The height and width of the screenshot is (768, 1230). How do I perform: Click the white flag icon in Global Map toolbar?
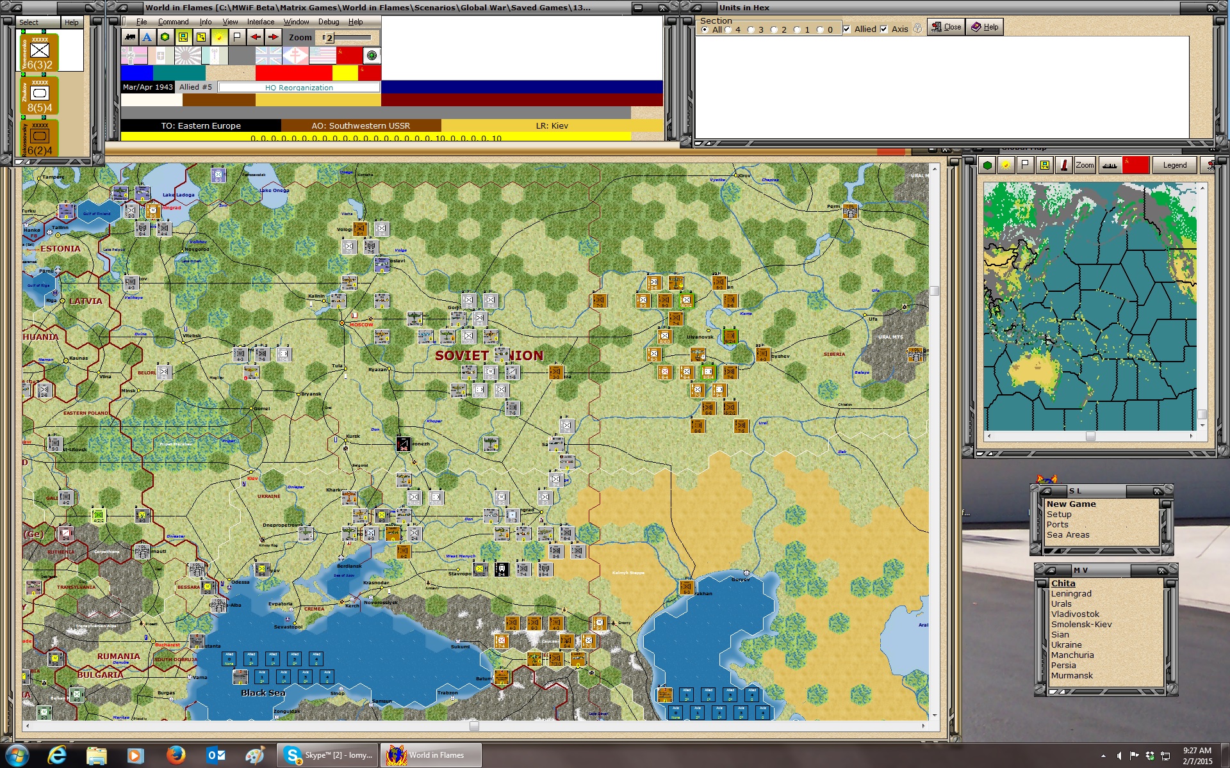click(1026, 165)
